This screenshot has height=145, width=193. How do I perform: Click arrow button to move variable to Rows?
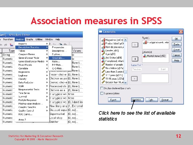click(135, 45)
